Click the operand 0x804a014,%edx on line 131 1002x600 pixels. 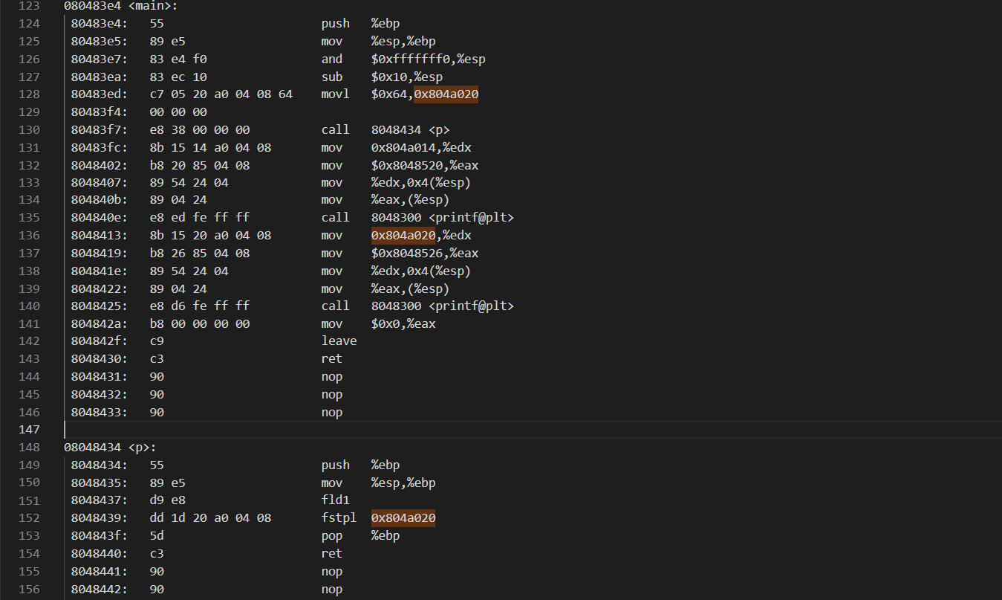point(421,147)
